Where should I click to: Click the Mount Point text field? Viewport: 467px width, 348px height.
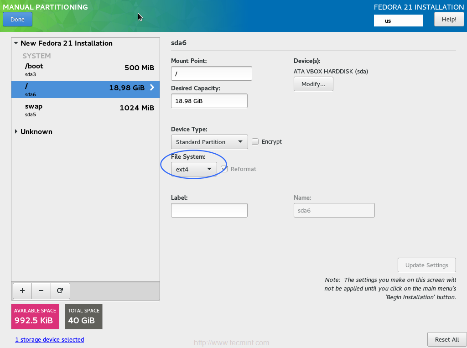[x=211, y=73]
